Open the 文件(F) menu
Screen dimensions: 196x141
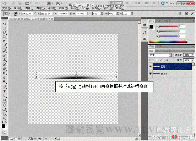[x=6, y=8]
